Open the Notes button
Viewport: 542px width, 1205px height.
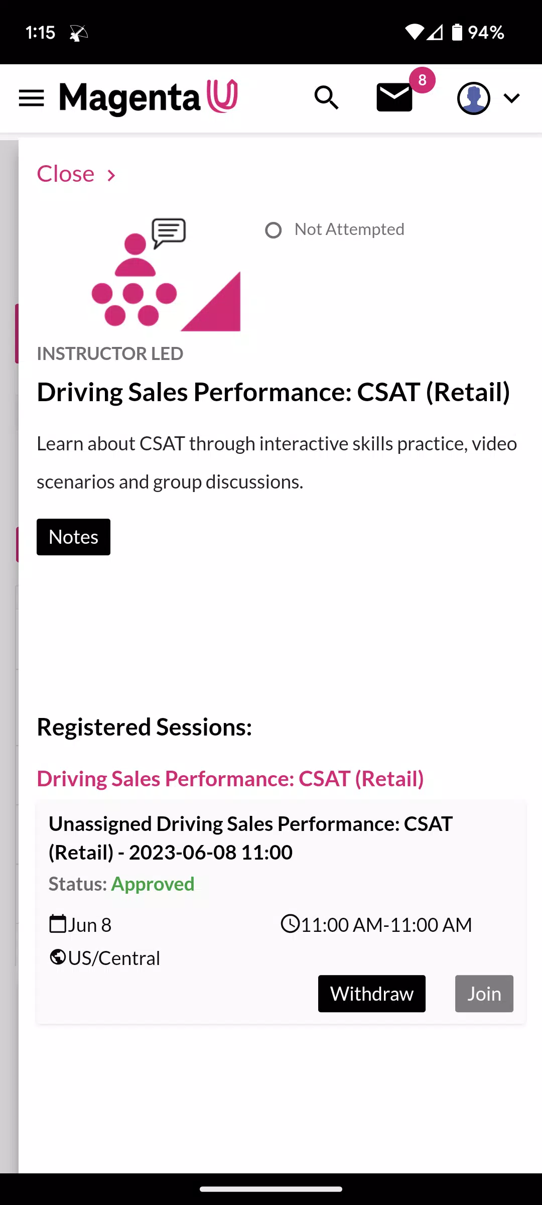tap(73, 537)
